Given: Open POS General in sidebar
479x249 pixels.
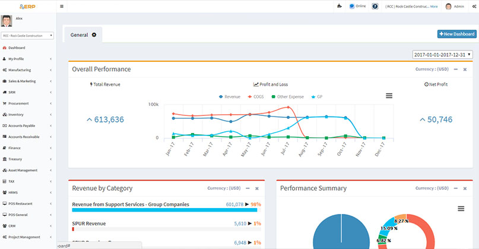Looking at the screenshot, I should tap(28, 215).
